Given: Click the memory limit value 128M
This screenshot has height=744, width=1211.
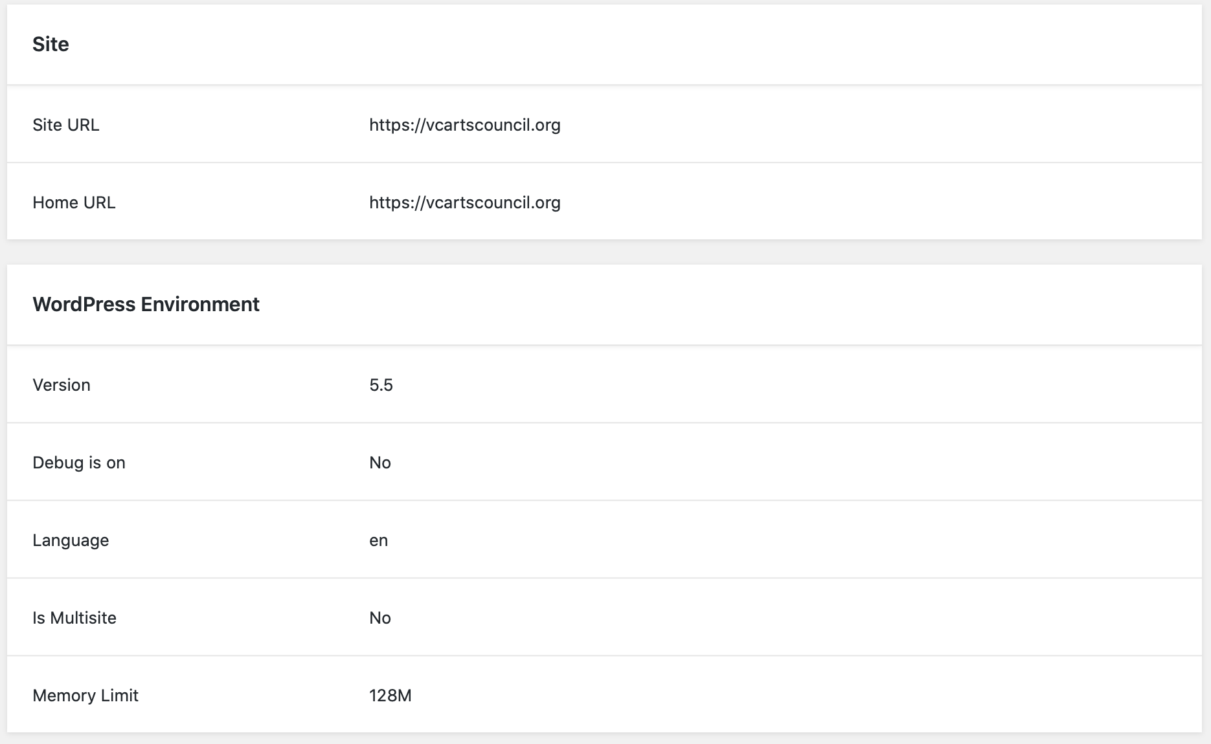Looking at the screenshot, I should pos(390,695).
